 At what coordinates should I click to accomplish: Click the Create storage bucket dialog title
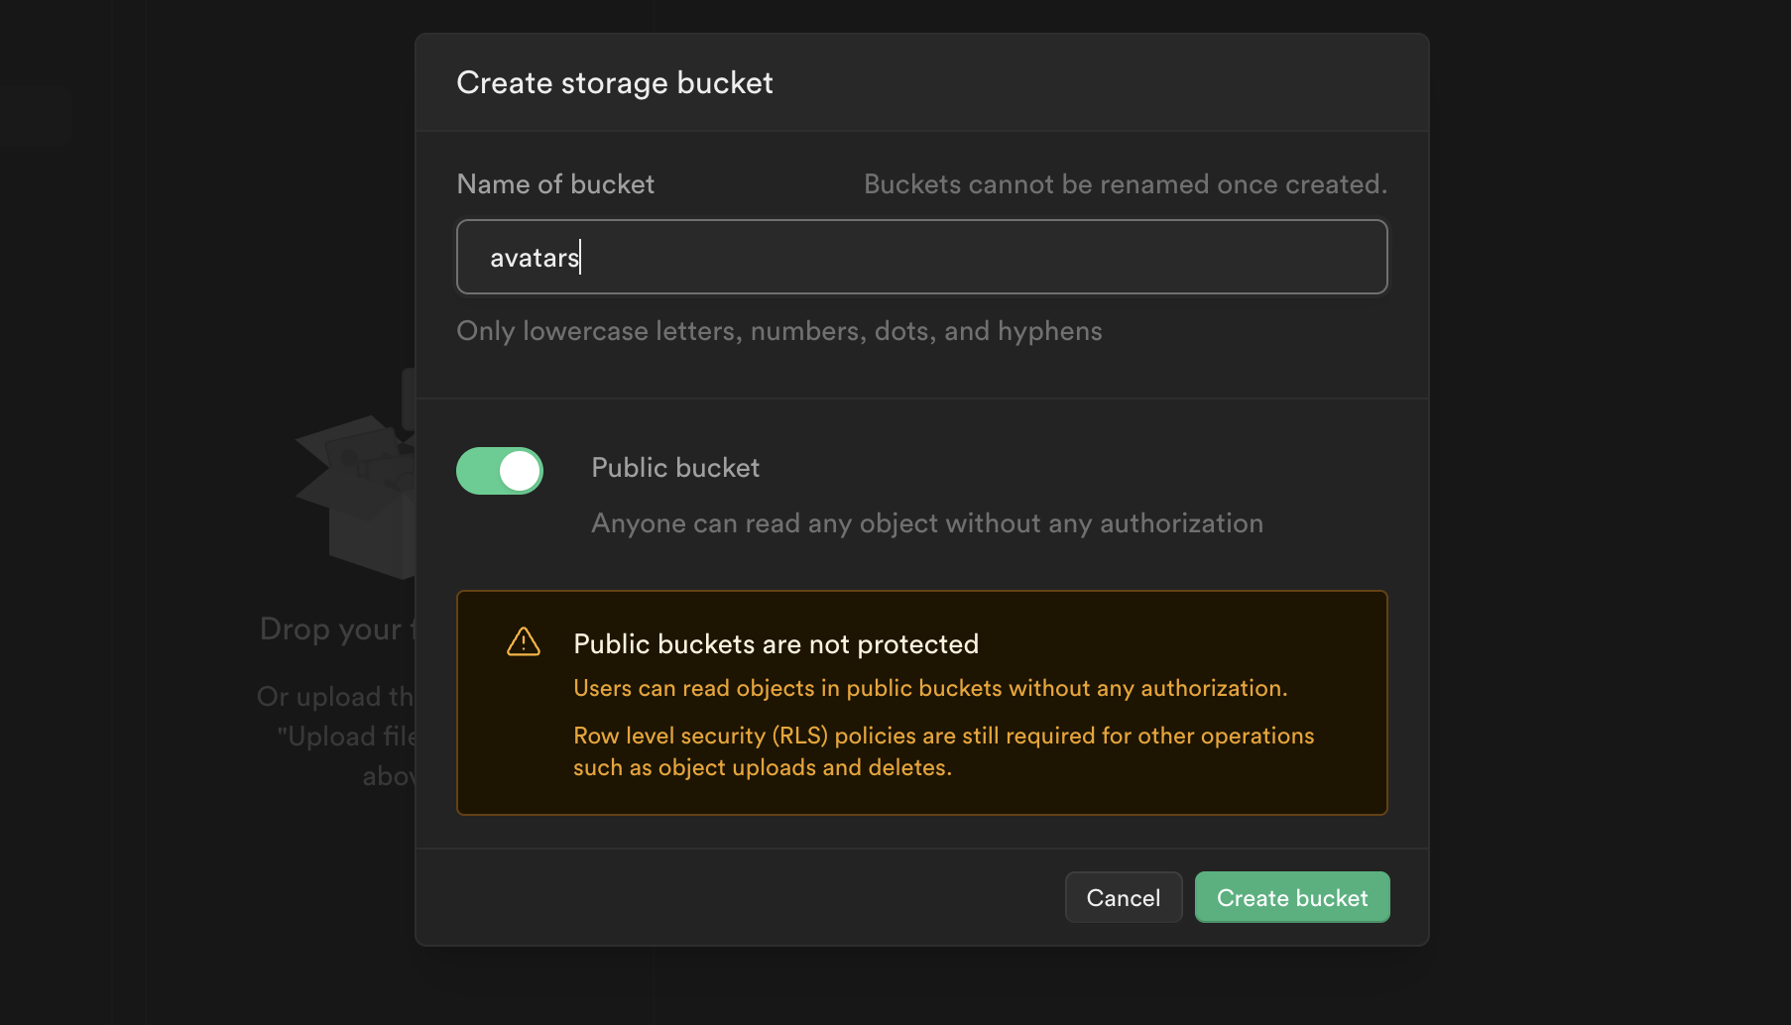click(x=614, y=83)
